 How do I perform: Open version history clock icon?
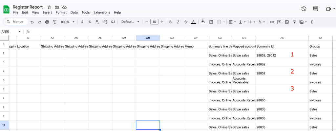[x=304, y=9]
